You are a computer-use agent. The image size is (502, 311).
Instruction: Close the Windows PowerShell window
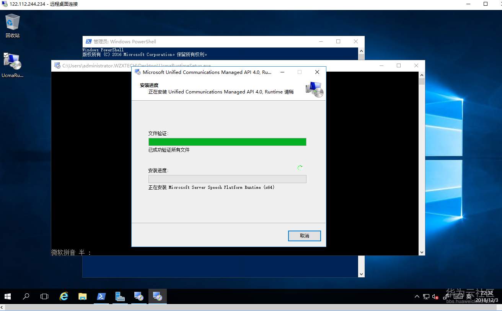356,41
